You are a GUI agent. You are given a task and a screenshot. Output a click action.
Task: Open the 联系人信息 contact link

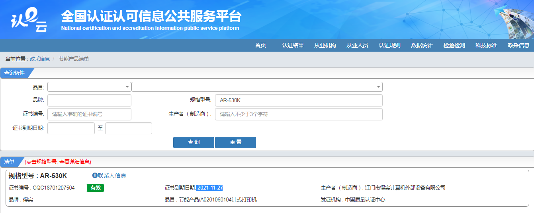[x=112, y=176]
